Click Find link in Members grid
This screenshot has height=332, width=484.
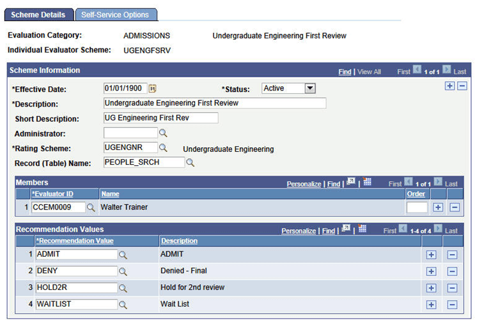coord(334,184)
